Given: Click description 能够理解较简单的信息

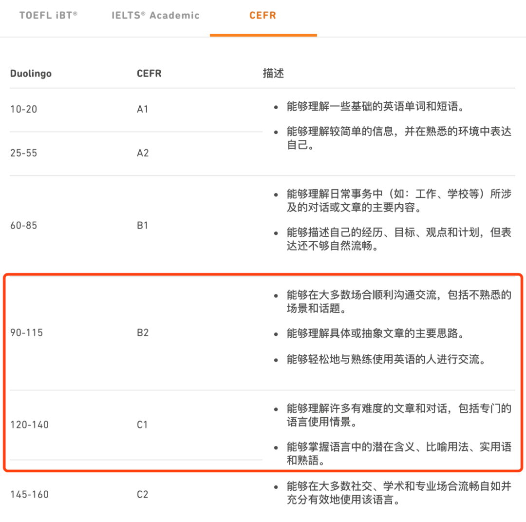Looking at the screenshot, I should click(x=399, y=138).
